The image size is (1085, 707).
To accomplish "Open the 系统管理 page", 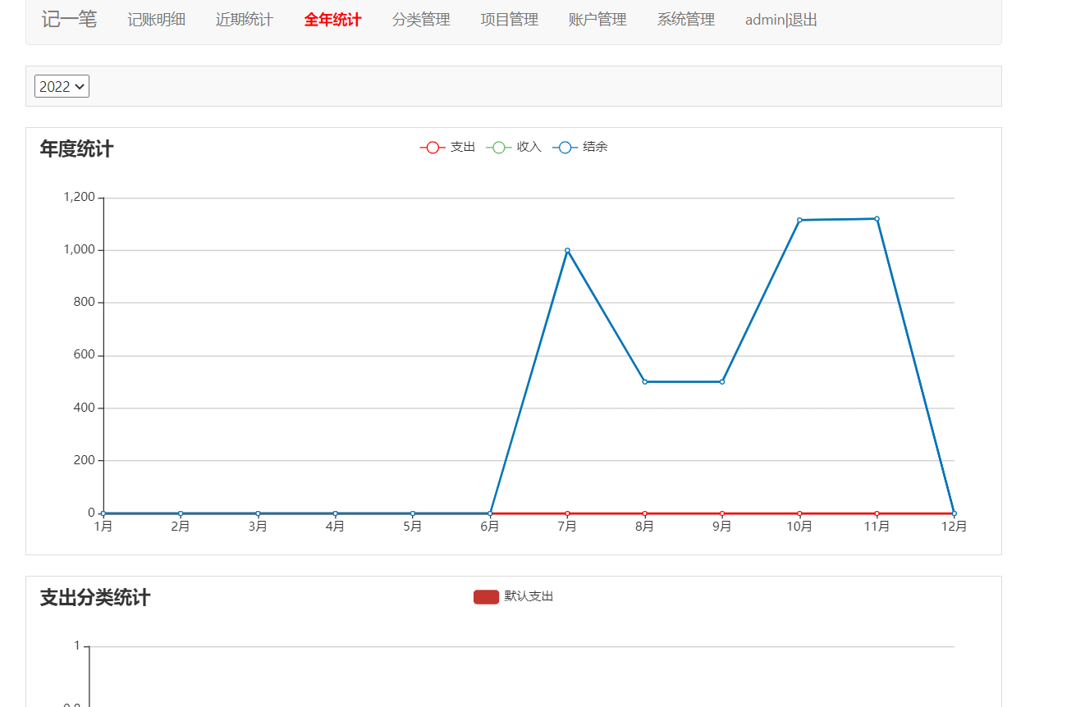I will point(685,20).
